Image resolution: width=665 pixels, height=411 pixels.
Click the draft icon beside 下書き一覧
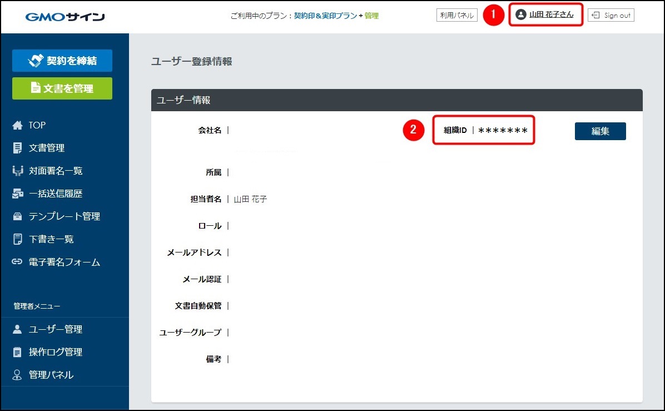click(x=17, y=240)
